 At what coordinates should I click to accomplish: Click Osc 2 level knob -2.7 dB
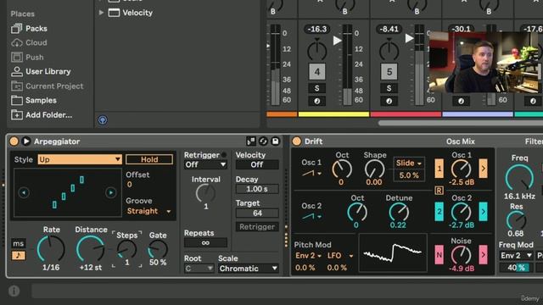point(462,212)
